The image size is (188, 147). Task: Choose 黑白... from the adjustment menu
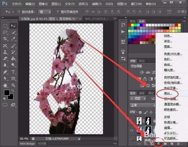pos(169,94)
